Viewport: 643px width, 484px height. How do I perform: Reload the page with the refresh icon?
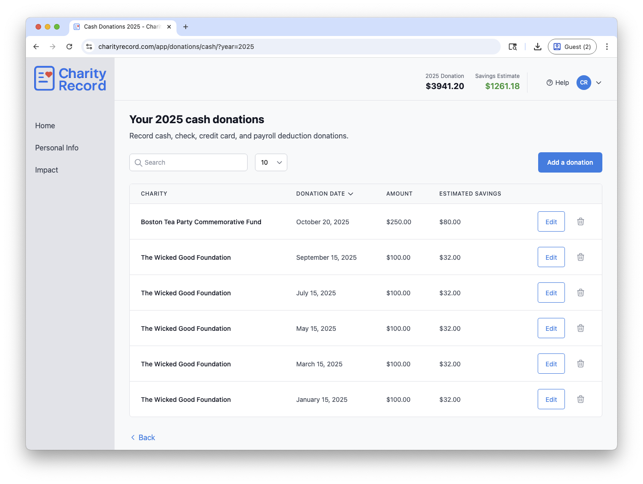tap(69, 47)
